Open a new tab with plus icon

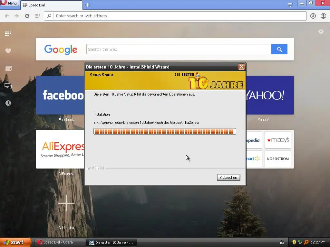point(88,5)
